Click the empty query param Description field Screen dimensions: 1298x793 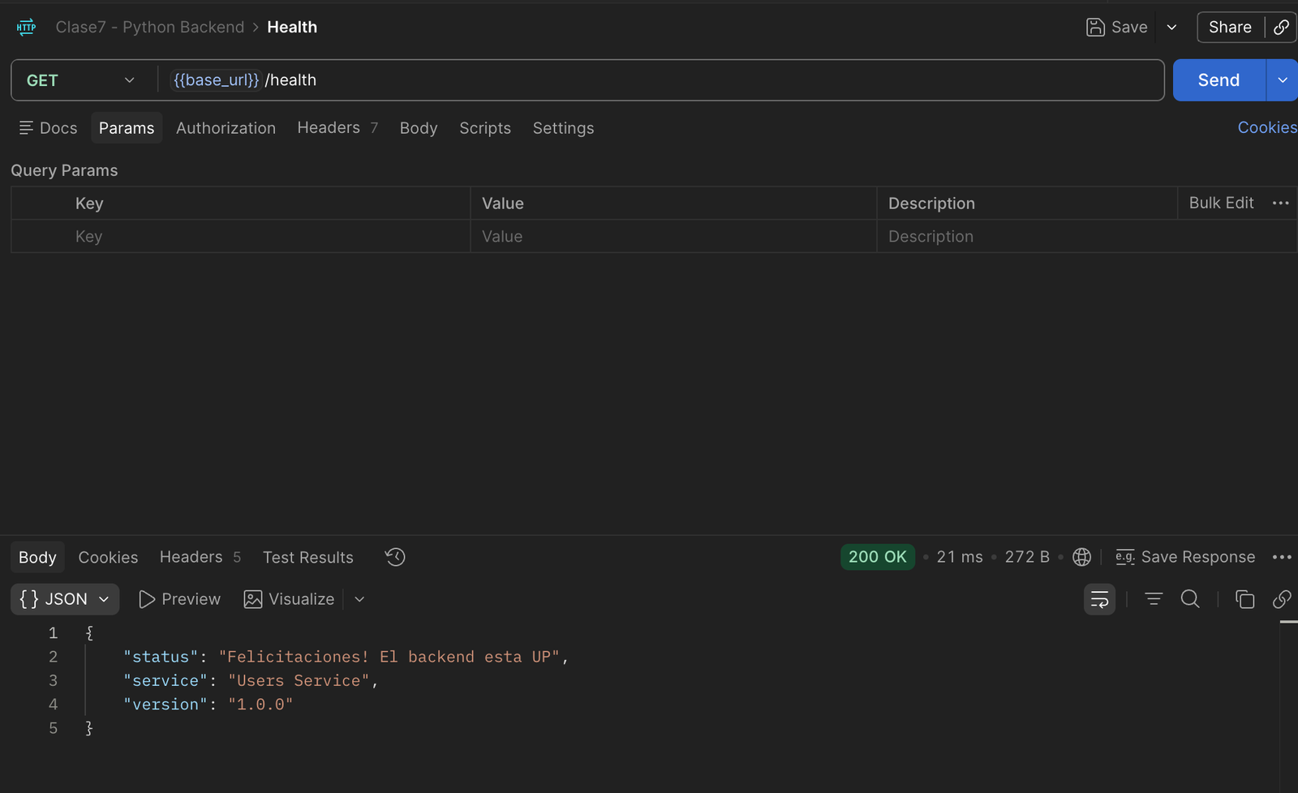tap(1087, 236)
